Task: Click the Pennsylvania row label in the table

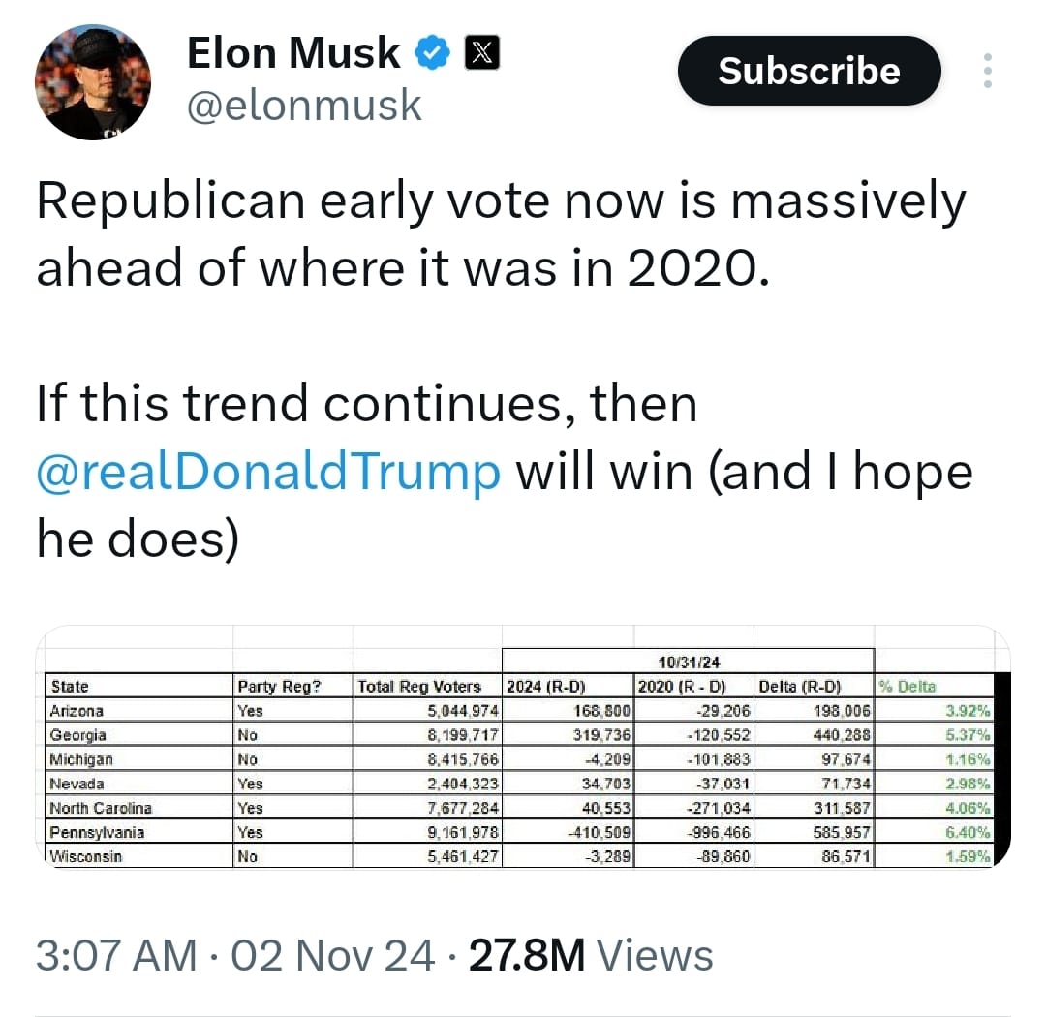Action: point(98,831)
